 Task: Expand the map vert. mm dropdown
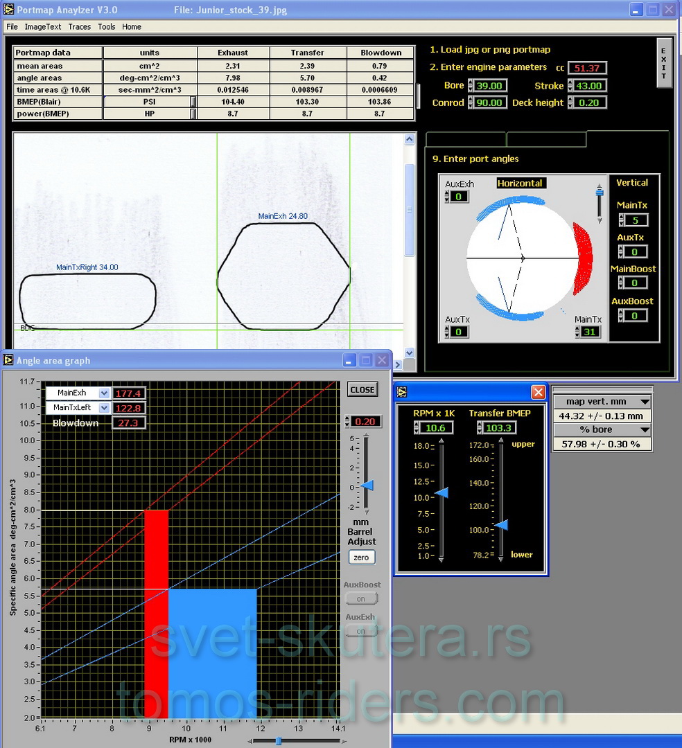pos(645,402)
